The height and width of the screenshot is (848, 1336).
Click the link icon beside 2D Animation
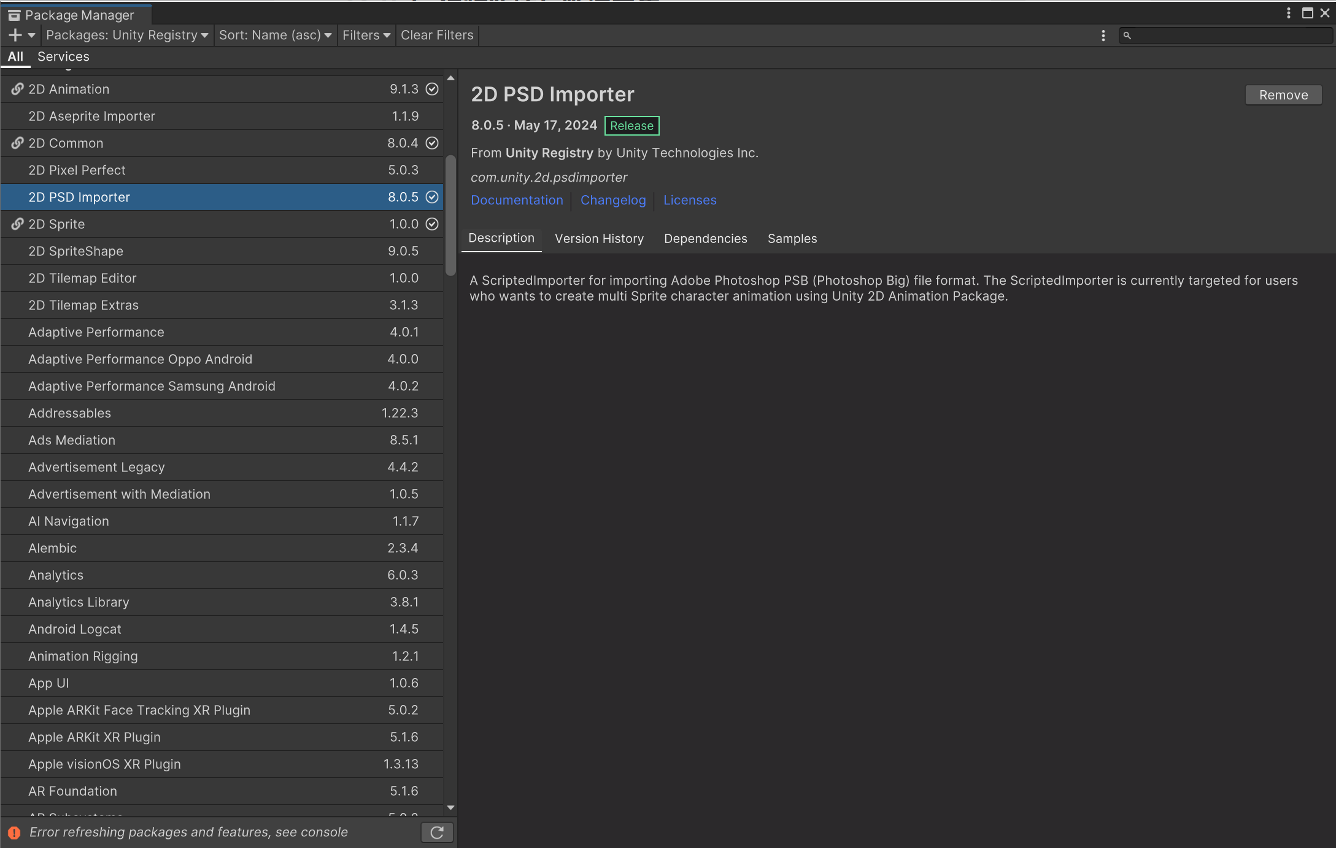click(x=17, y=89)
